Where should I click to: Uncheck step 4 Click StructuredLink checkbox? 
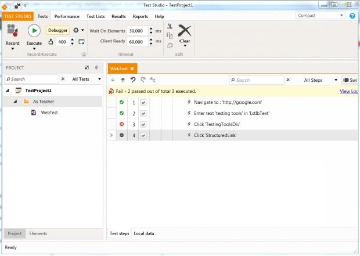click(x=143, y=135)
